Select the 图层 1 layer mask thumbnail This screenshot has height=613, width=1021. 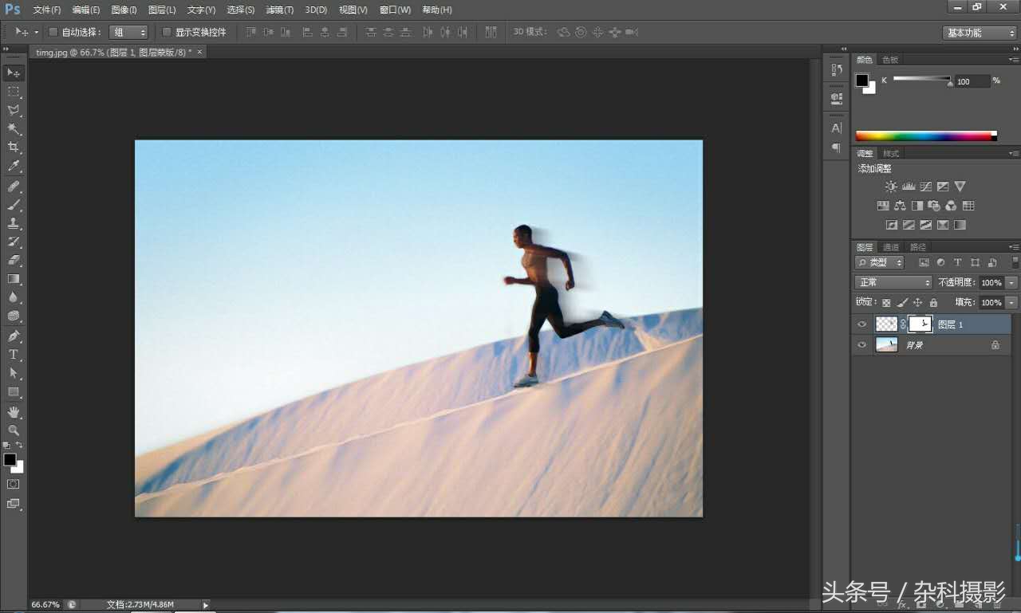click(920, 324)
